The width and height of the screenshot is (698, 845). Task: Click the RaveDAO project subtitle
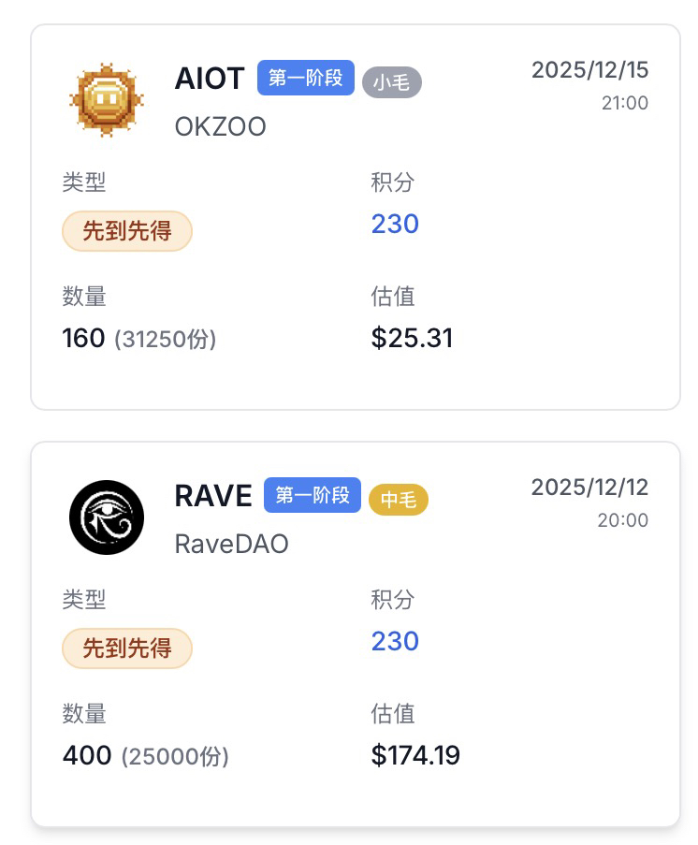pyautogui.click(x=231, y=544)
